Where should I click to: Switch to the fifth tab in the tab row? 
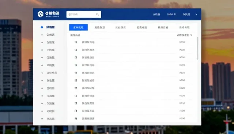click(163, 27)
